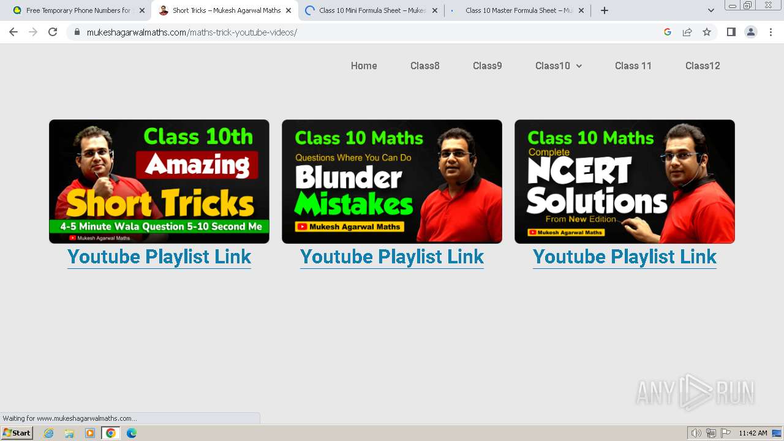The width and height of the screenshot is (784, 441).
Task: Open the Class8 menu item
Action: click(425, 66)
